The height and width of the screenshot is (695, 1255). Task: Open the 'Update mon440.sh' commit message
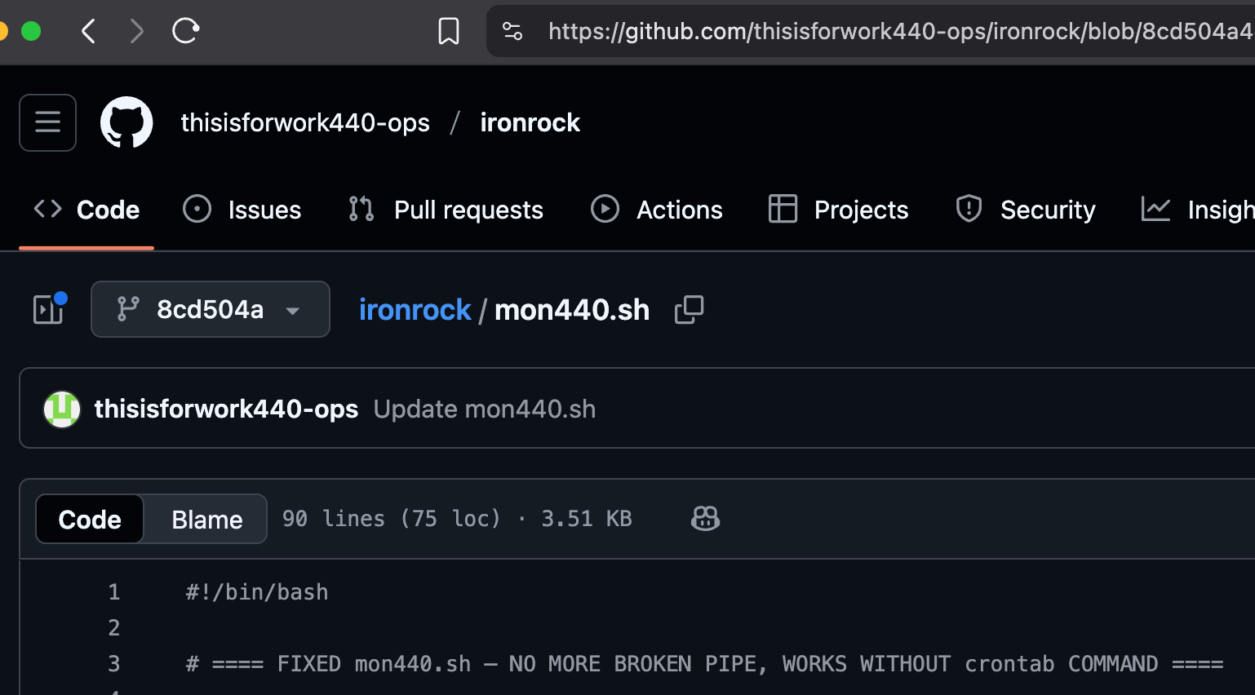pyautogui.click(x=485, y=409)
